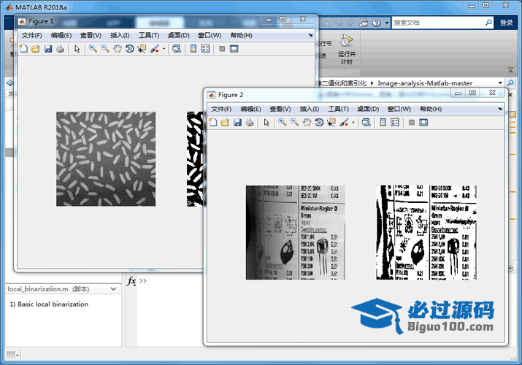Click the 登录 sign-in button

point(506,23)
